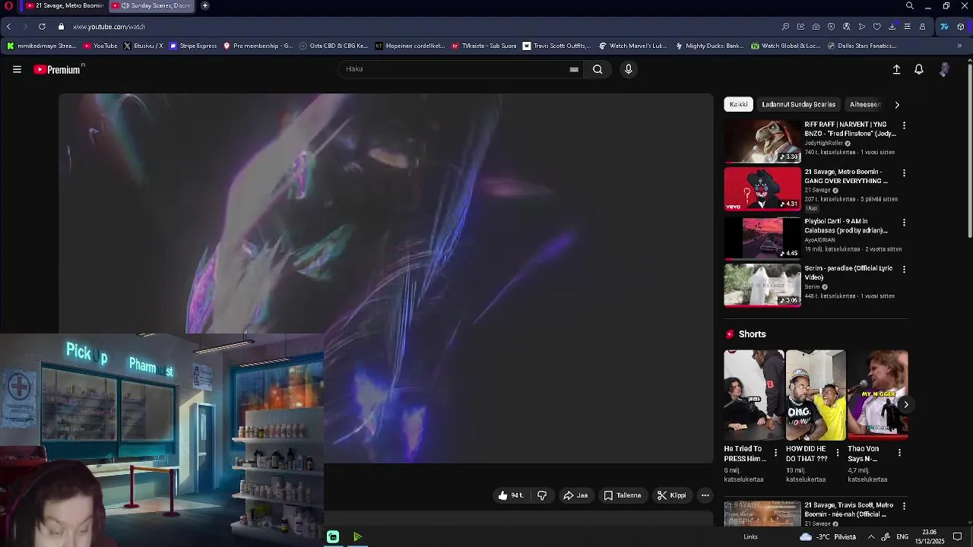Open 'Theo Von Says' short
Screen dimensions: 973x547
point(878,395)
